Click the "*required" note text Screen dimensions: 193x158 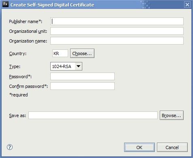tap(19, 95)
